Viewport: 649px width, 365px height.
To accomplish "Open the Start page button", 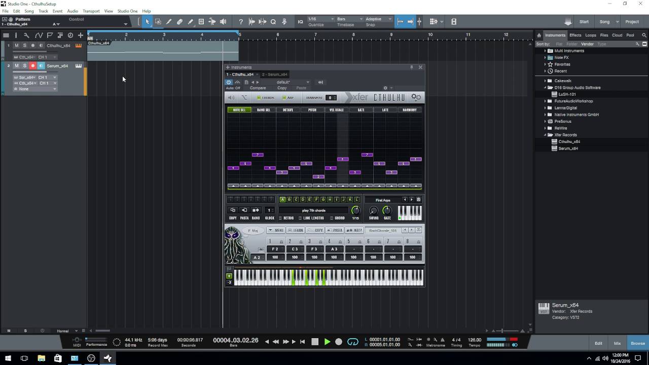I will click(584, 22).
